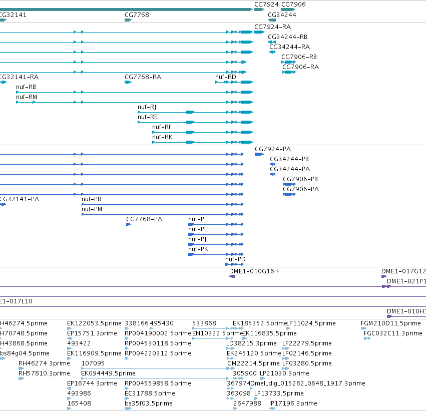Screen dimensions: 426x411
Task: Click the CG7924-RA transcript glyph
Action: (259, 32)
